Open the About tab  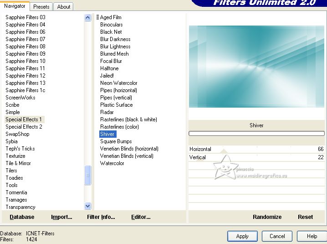point(64,7)
